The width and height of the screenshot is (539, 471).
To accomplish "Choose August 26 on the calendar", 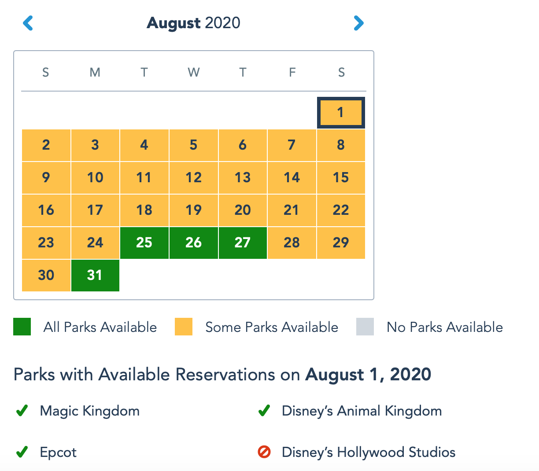I will point(194,243).
